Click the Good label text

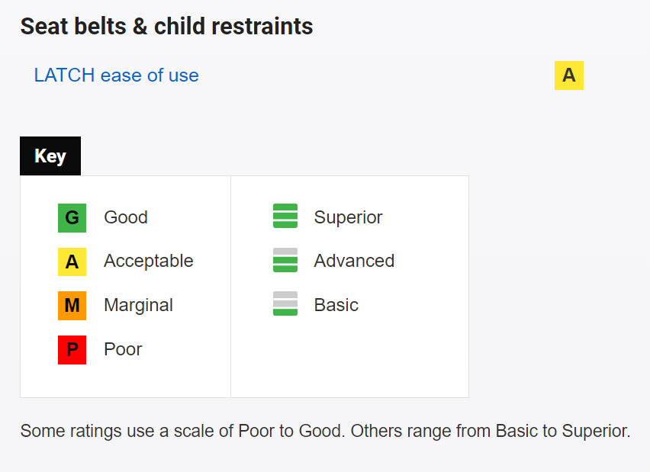[x=126, y=217]
